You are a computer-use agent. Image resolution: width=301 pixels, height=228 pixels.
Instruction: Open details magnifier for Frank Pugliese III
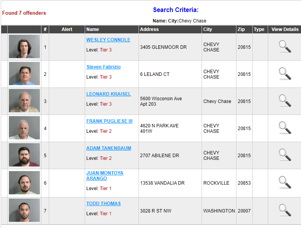285,128
